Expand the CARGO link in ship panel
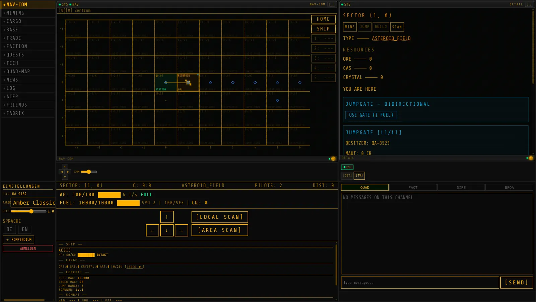Image resolution: width=536 pixels, height=302 pixels. tap(134, 267)
